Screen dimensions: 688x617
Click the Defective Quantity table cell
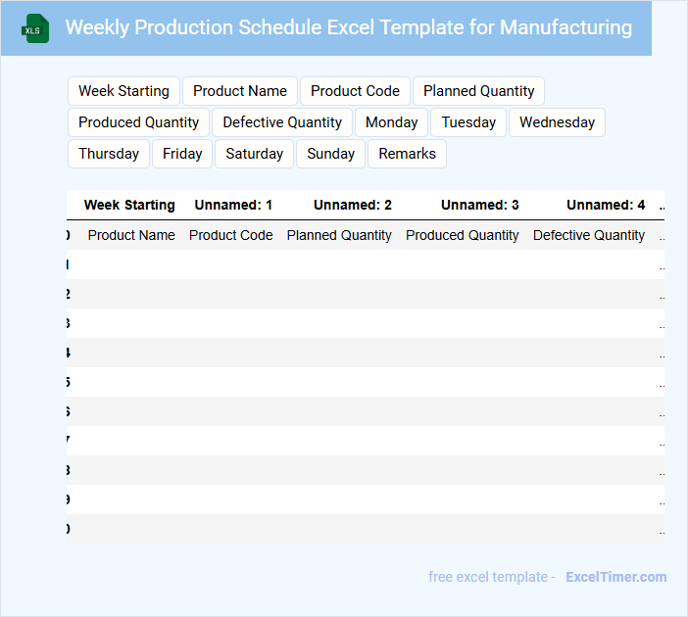589,235
